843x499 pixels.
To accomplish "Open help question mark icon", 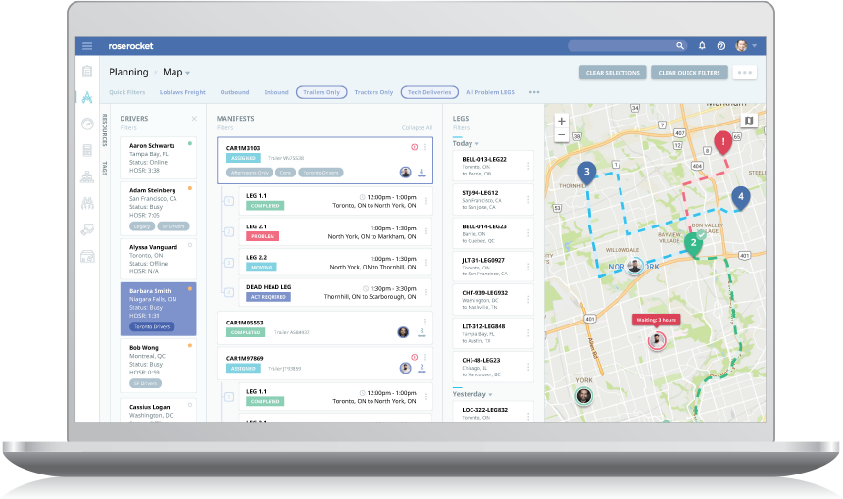I will (720, 46).
